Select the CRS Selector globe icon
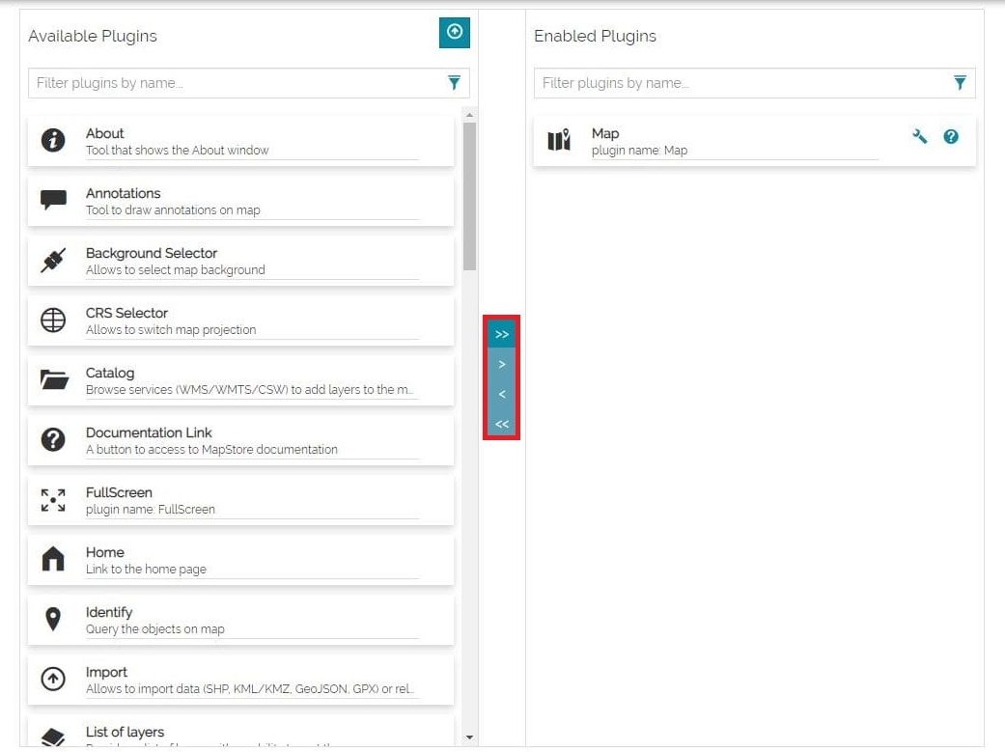The width and height of the screenshot is (1005, 752). 53,320
